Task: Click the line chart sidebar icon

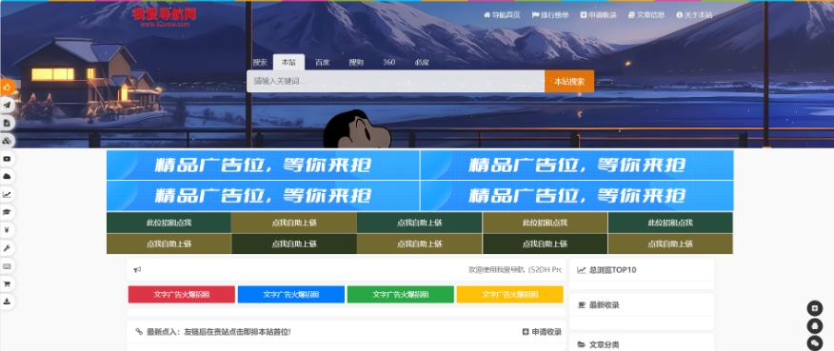Action: (x=8, y=195)
